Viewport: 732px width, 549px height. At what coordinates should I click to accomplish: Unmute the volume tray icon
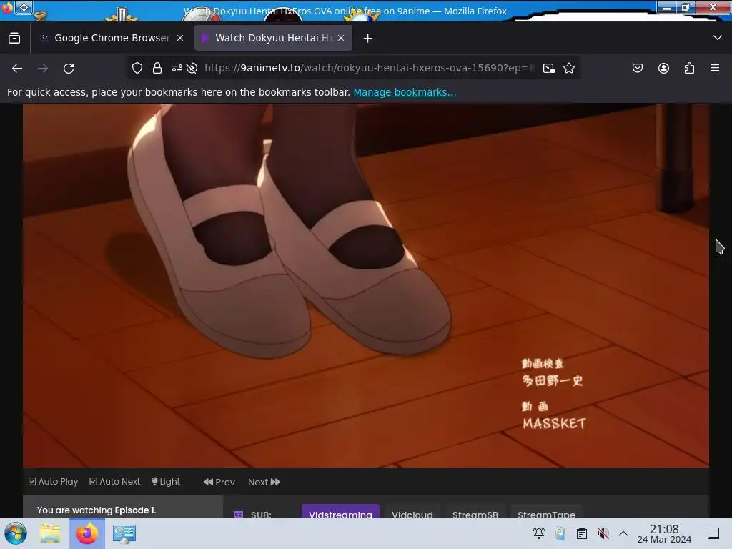click(x=603, y=533)
